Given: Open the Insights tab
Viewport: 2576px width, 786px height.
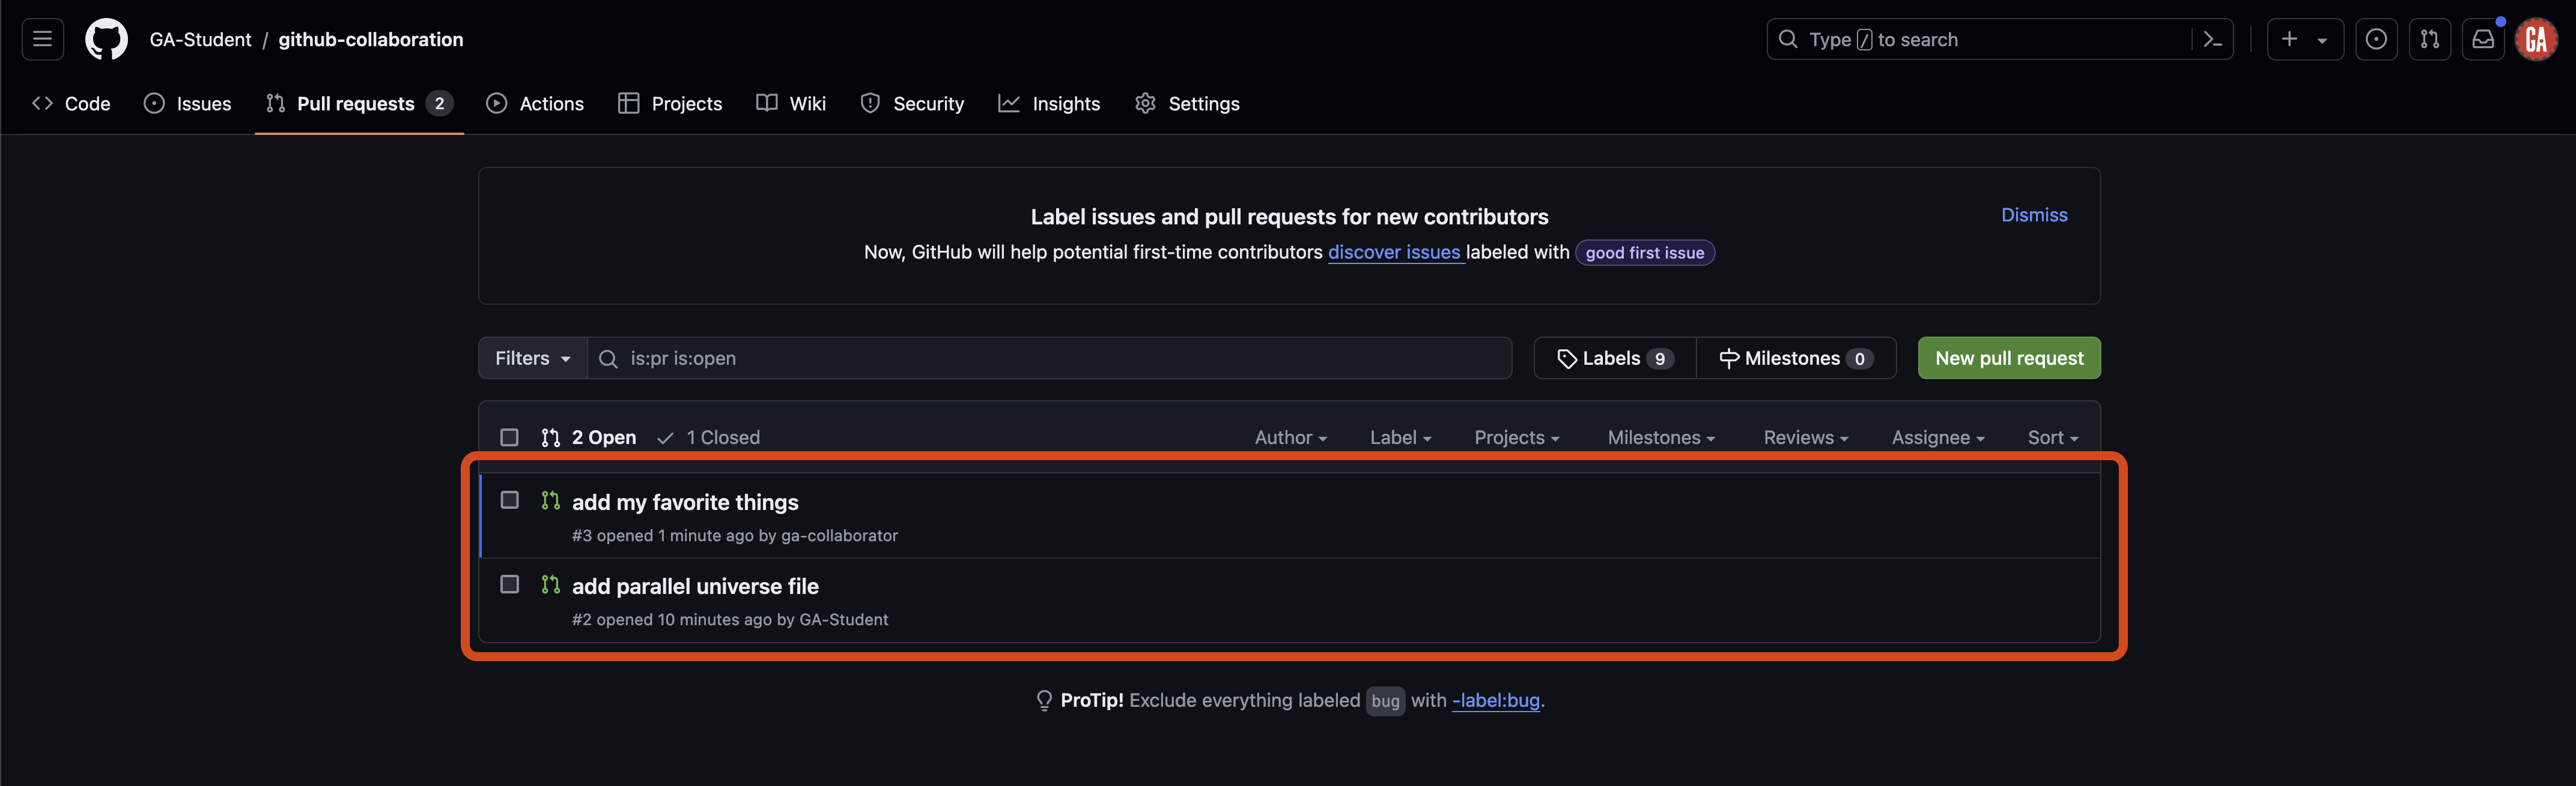Looking at the screenshot, I should 1049,103.
